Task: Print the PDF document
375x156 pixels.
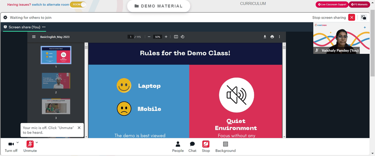Action: 272,37
